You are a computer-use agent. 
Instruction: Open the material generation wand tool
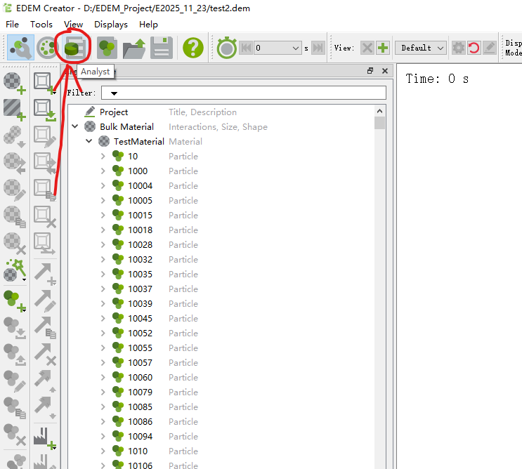[15, 270]
